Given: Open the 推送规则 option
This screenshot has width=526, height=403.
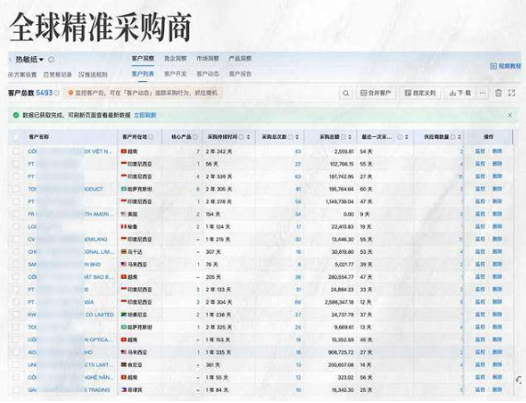Looking at the screenshot, I should point(93,75).
